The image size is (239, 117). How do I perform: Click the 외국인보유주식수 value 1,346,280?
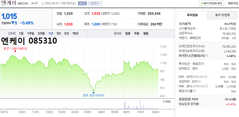pos(230,51)
